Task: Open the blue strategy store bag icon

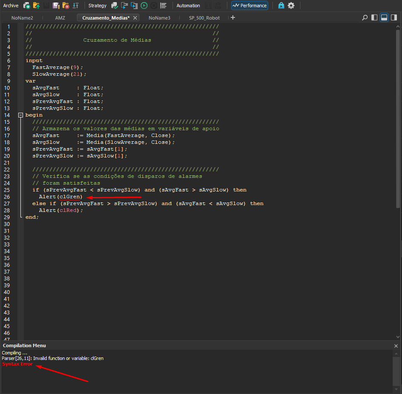Action: pos(281,6)
